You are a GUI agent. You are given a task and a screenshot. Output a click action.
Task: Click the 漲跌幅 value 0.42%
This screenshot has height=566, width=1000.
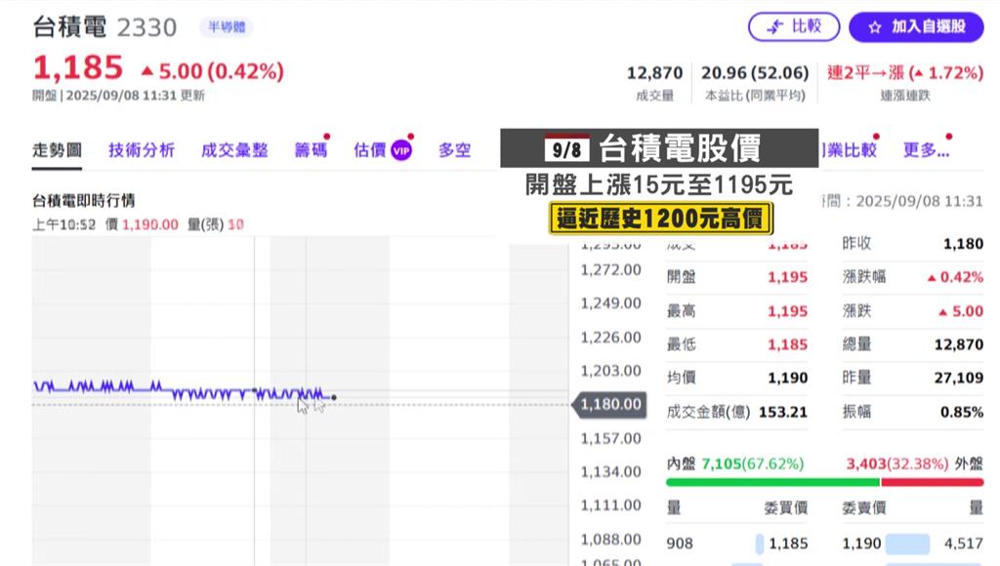pos(955,277)
